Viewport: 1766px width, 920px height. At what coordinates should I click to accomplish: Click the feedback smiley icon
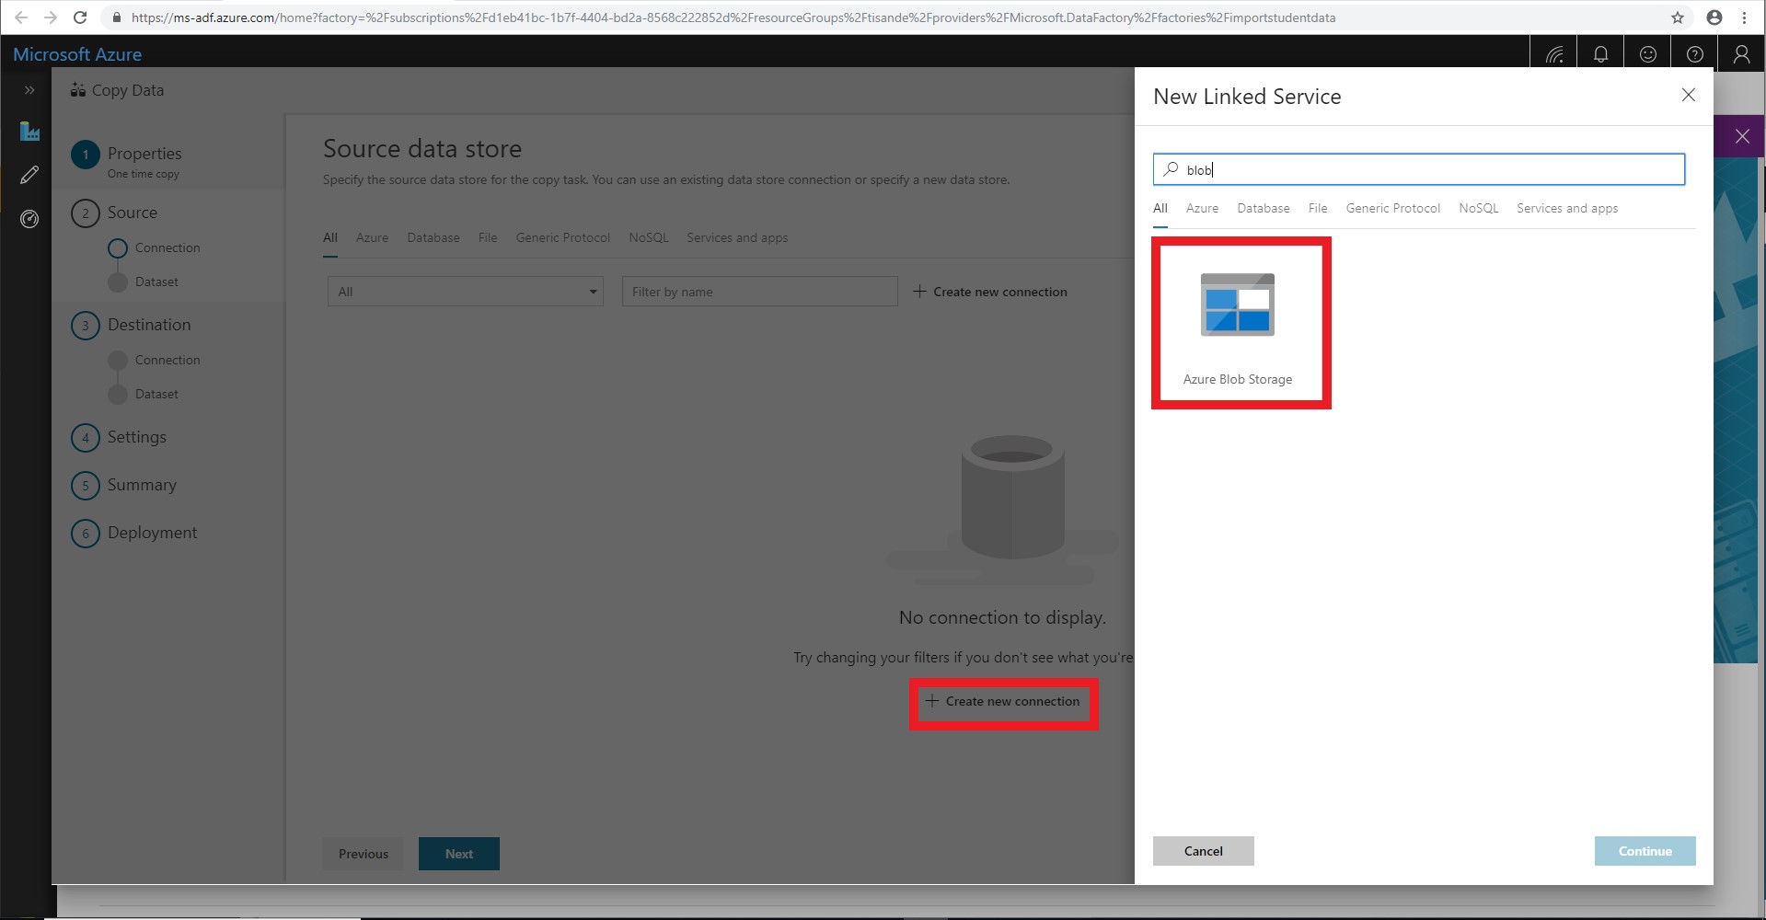click(1647, 54)
